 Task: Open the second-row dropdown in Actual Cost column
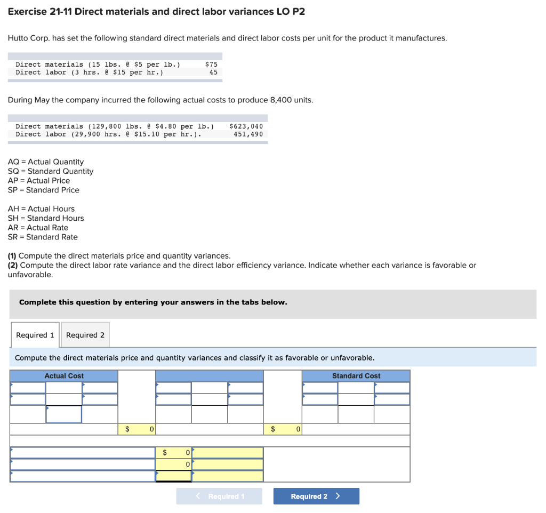[27, 398]
